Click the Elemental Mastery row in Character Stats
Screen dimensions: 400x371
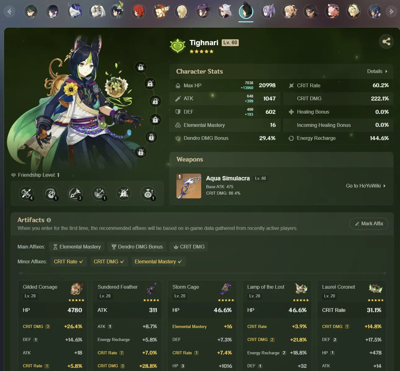225,125
